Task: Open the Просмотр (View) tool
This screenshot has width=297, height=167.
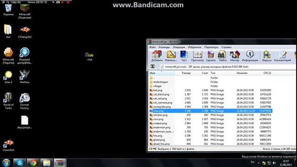Action: [x=197, y=56]
